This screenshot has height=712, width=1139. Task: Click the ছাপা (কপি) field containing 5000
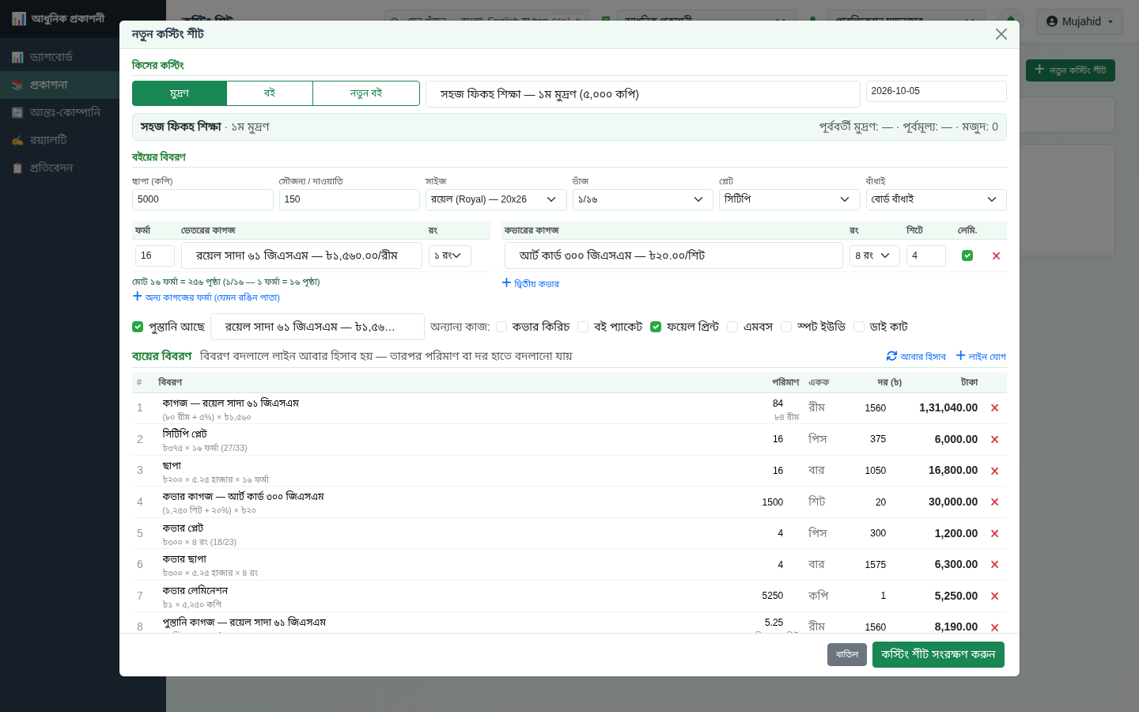click(202, 199)
